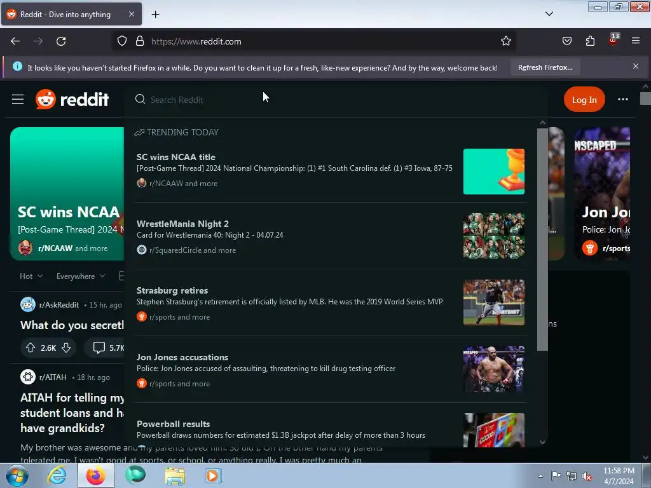
Task: Open the Reddit three-dot options menu
Action: coord(623,99)
